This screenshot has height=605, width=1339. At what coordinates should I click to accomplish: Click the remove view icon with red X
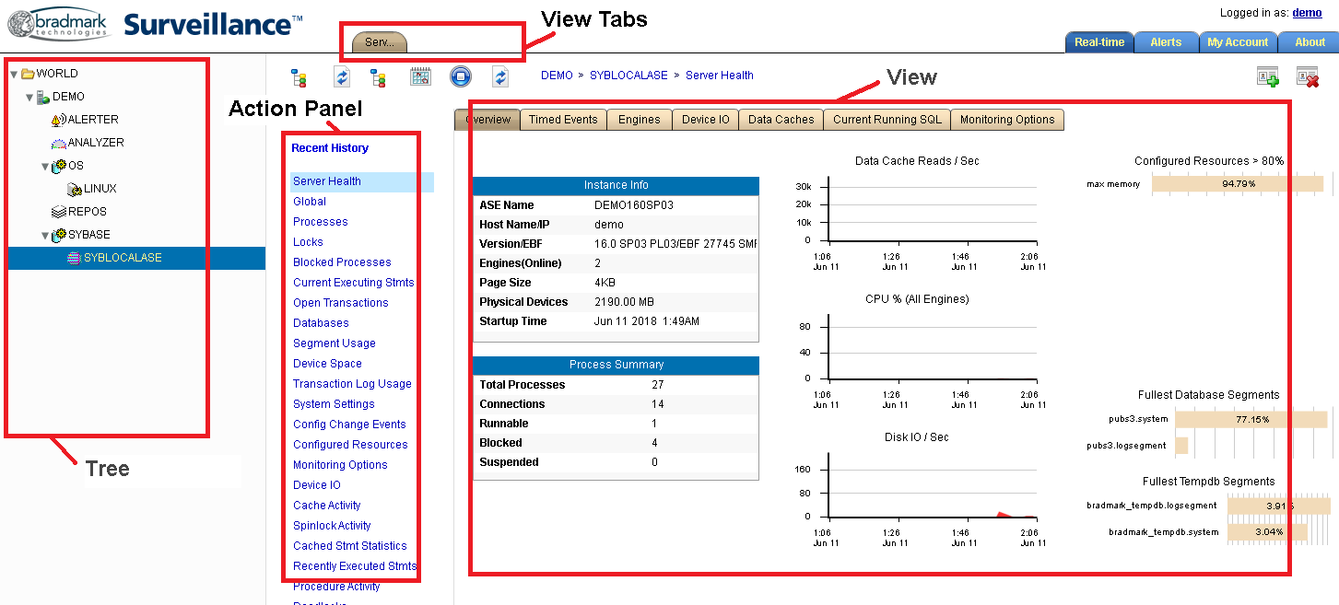[x=1308, y=77]
